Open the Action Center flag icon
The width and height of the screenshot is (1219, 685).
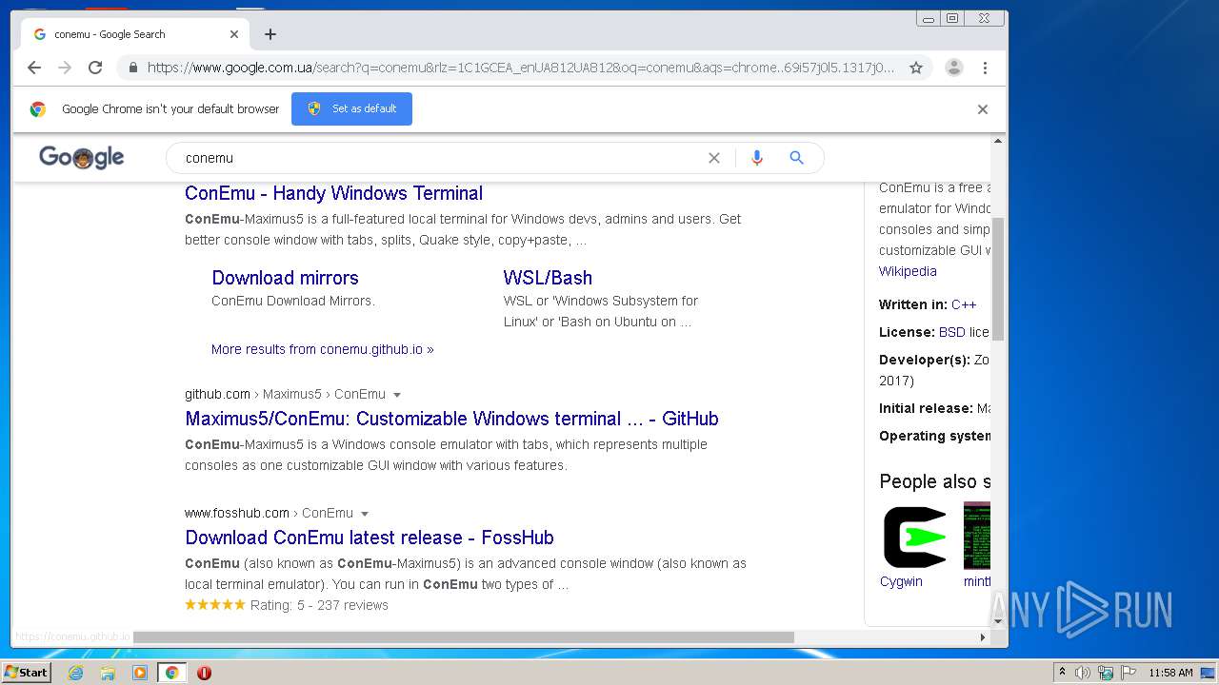point(1129,673)
